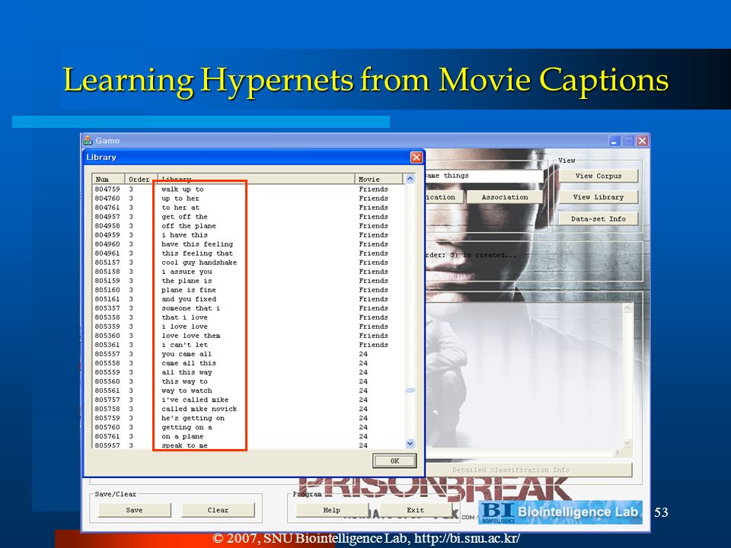Select the row "the plane is"
The width and height of the screenshot is (731, 548).
248,281
